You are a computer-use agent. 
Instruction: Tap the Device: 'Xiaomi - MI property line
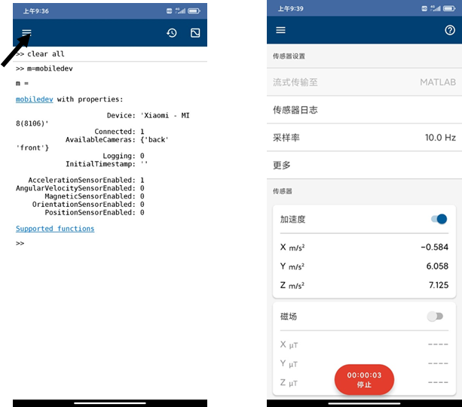[148, 115]
